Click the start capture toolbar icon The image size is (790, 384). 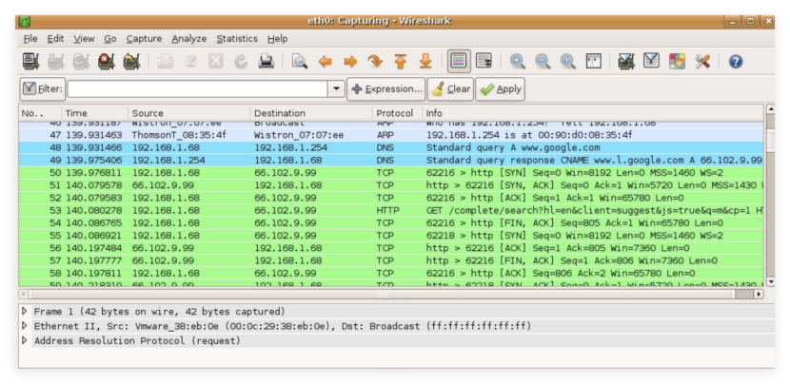(81, 62)
